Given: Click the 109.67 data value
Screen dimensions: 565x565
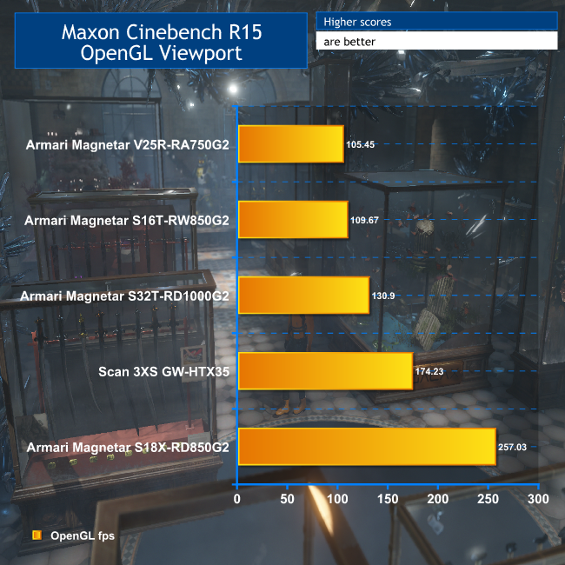Looking at the screenshot, I should tap(364, 220).
